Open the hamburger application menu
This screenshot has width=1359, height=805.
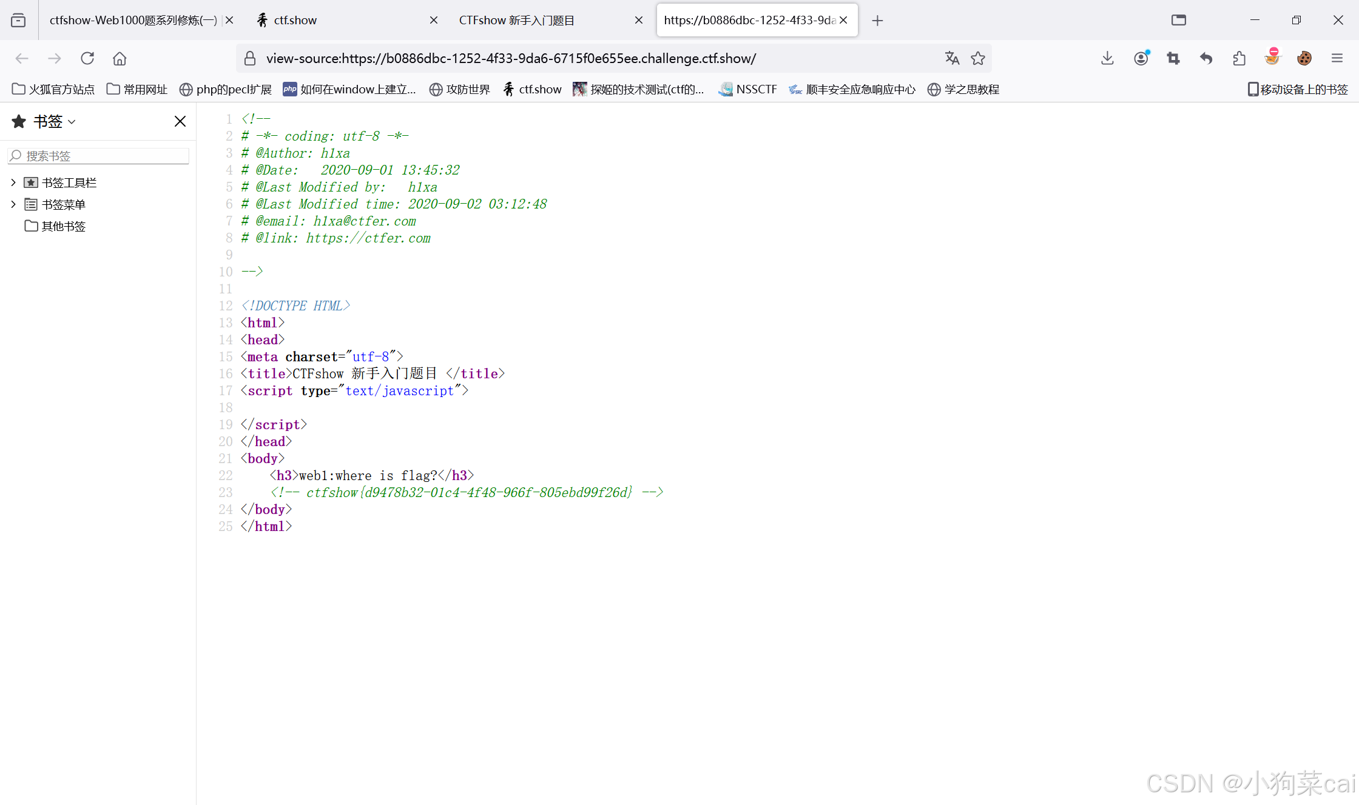[1337, 58]
